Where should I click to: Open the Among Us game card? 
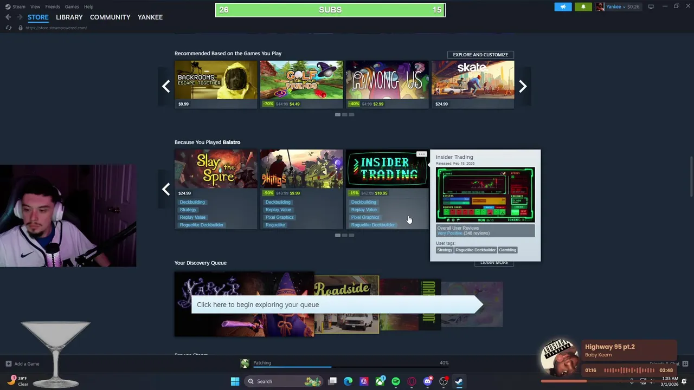387,84
